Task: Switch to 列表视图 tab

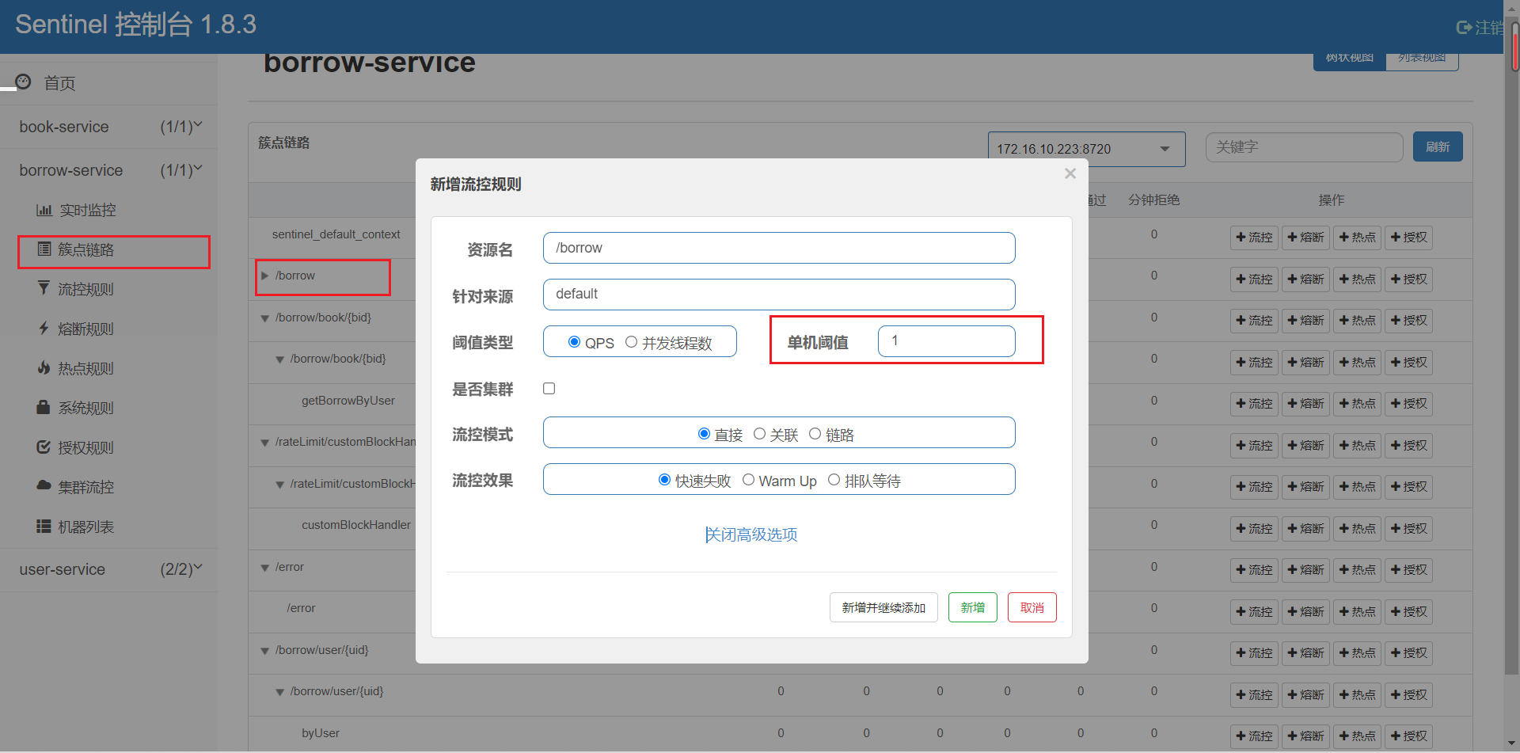Action: [1422, 59]
